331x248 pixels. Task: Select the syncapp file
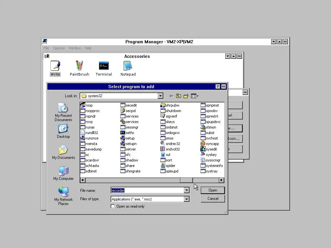210,143
